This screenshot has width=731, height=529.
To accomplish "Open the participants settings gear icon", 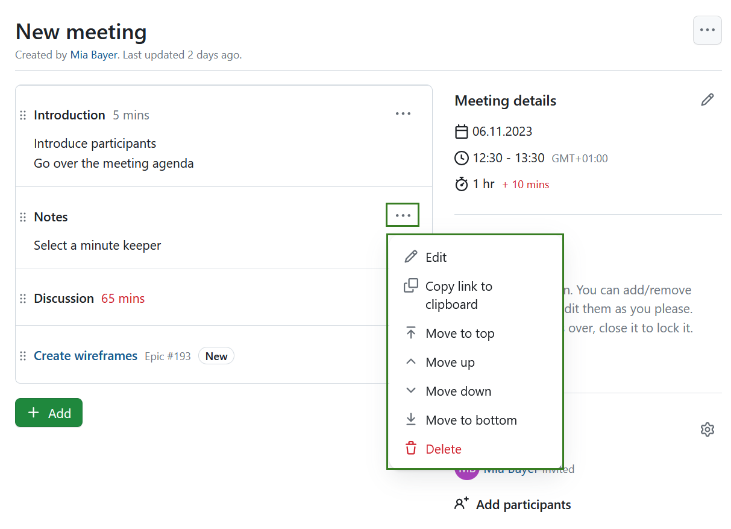I will pos(707,429).
